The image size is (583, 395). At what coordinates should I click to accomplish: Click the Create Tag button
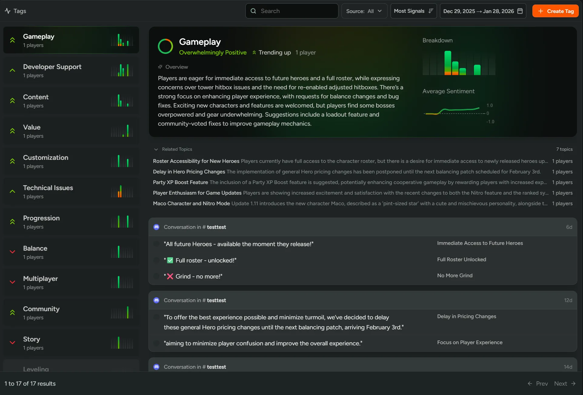(x=555, y=11)
